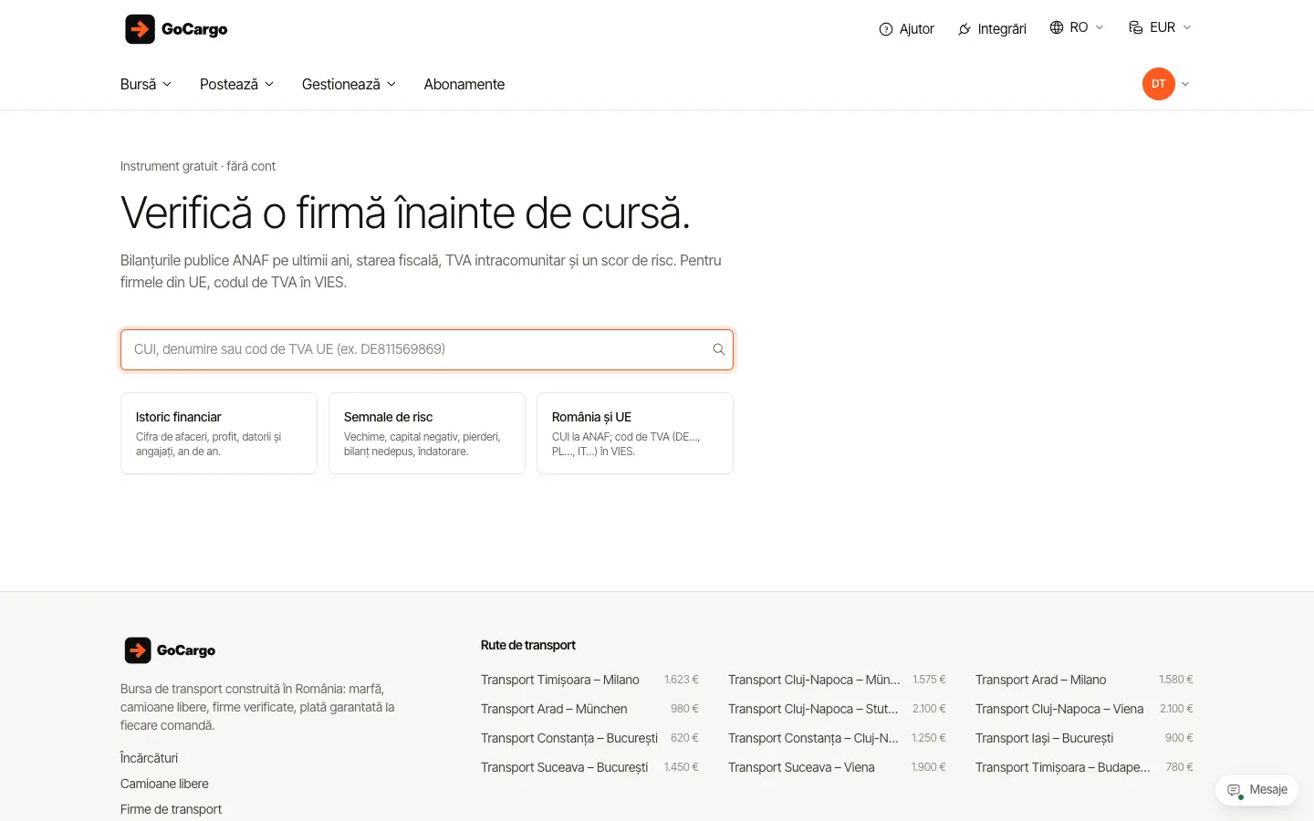The height and width of the screenshot is (821, 1314).
Task: Open Transport Timișoara – Budape... route
Action: click(x=1084, y=767)
